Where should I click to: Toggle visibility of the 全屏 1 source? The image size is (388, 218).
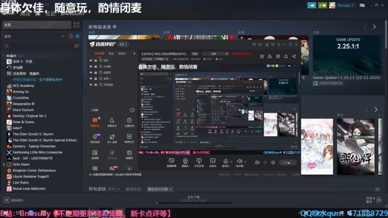[91, 78]
